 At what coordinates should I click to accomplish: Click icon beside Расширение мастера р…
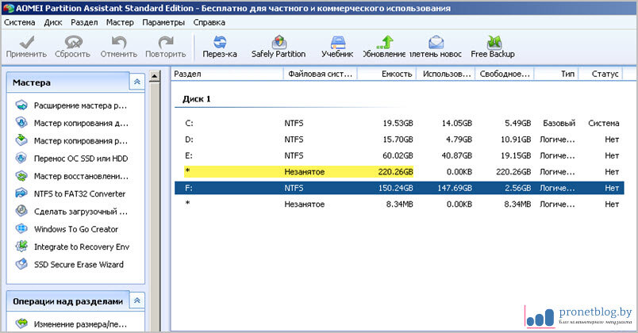(21, 105)
